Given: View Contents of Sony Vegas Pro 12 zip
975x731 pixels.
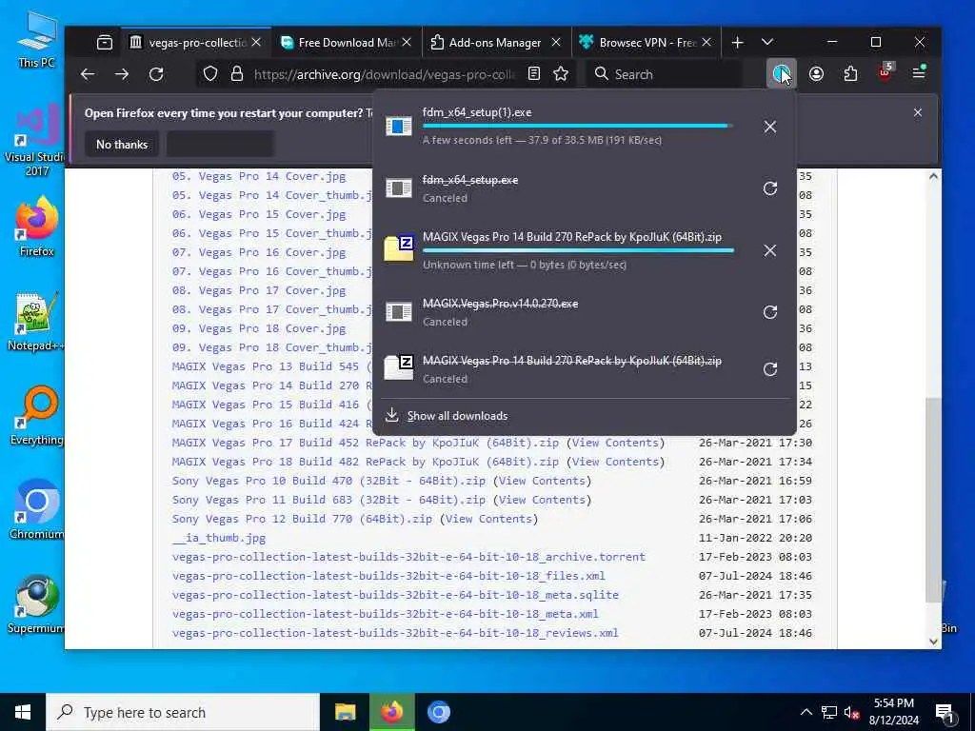Looking at the screenshot, I should click(x=488, y=519).
